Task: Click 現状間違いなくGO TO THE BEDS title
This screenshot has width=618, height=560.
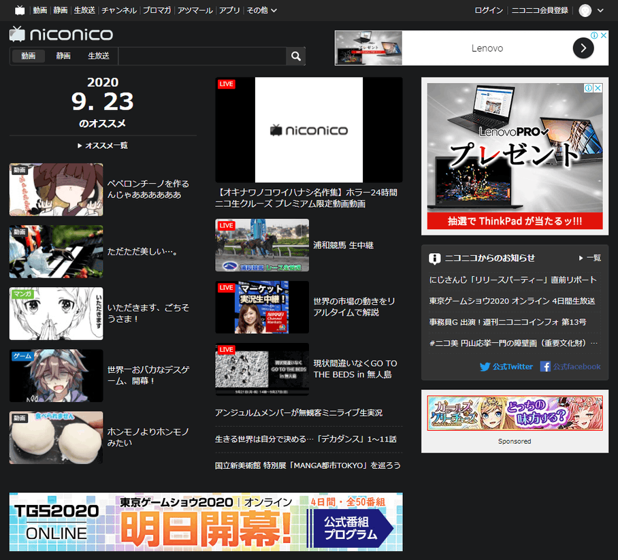Action: click(x=355, y=369)
